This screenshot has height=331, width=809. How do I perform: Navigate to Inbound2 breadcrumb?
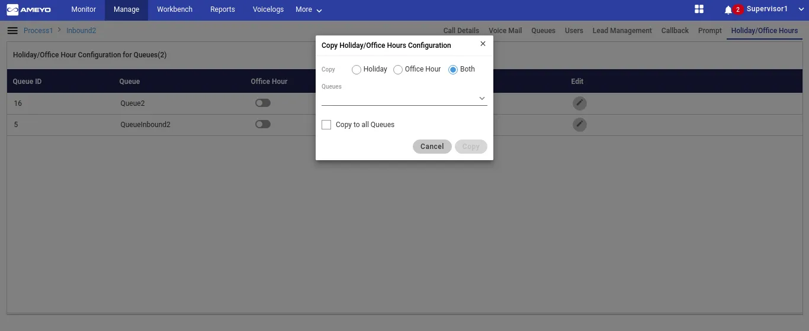click(81, 31)
